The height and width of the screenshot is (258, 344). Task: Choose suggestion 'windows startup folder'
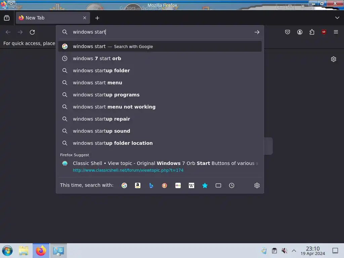tap(160, 71)
